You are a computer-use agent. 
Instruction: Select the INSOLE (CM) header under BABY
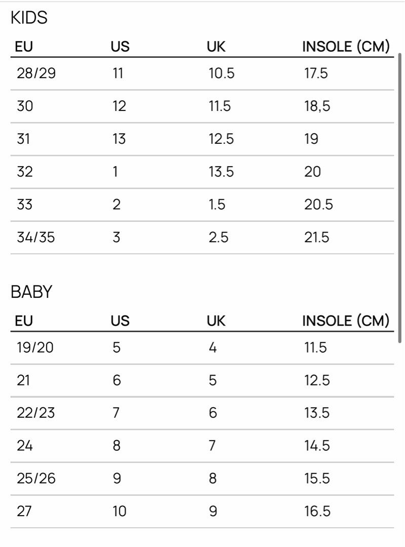tap(346, 321)
